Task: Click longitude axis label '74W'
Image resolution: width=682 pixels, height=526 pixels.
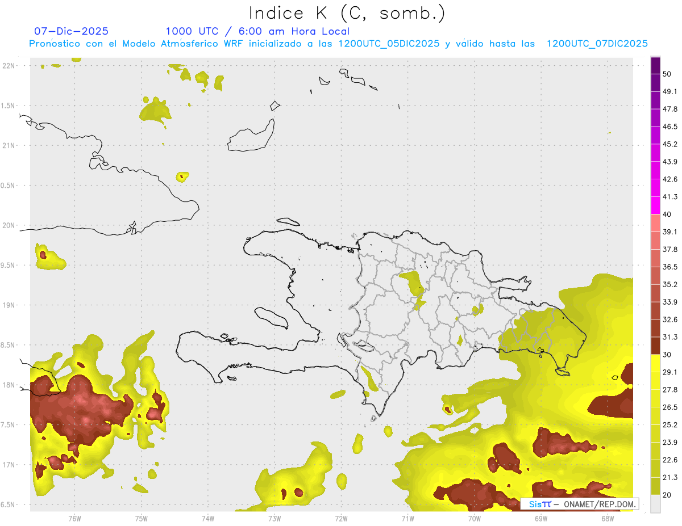Action: tap(208, 519)
